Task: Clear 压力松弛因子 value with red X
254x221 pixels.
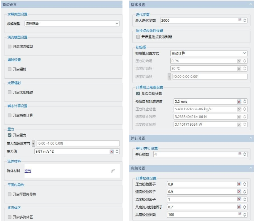Action: tap(239, 184)
